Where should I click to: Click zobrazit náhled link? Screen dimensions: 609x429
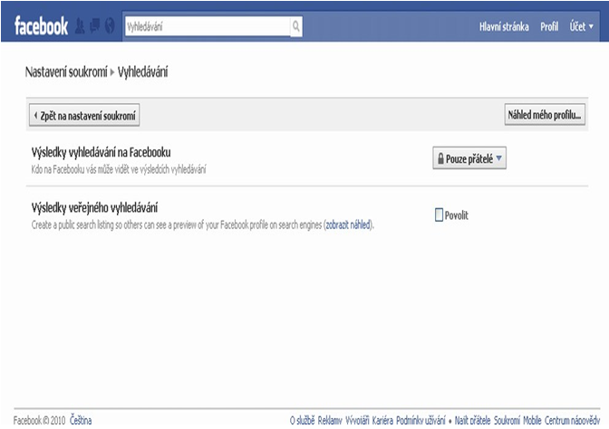pos(348,225)
